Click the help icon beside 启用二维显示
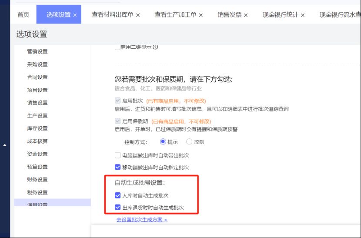The width and height of the screenshot is (361, 238). (155, 47)
